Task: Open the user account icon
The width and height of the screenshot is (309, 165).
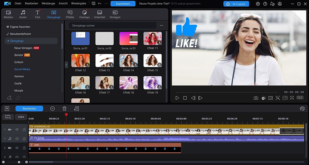Action: pyautogui.click(x=280, y=4)
